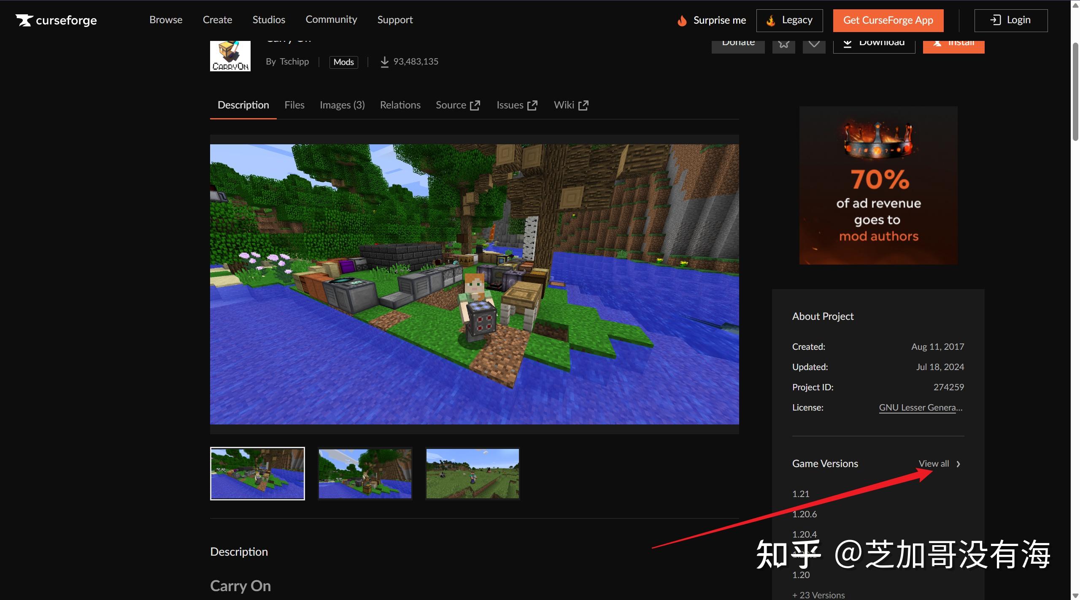Click View all game versions
The width and height of the screenshot is (1080, 600).
(934, 464)
